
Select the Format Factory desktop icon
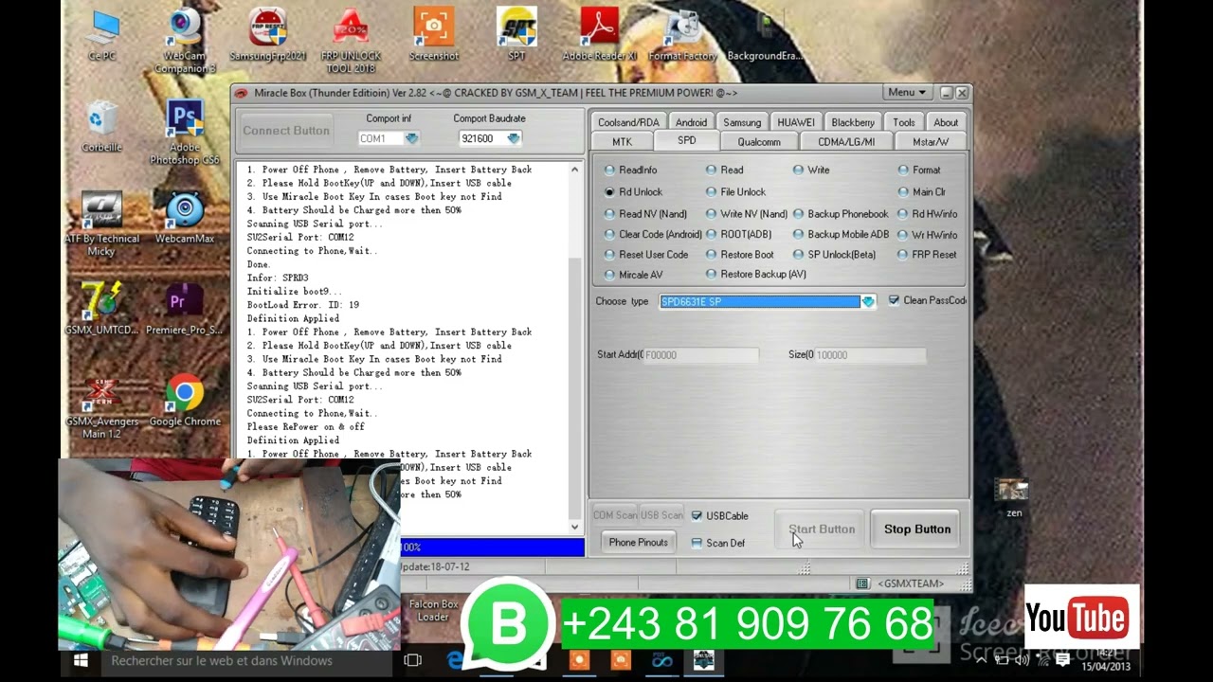coord(682,35)
